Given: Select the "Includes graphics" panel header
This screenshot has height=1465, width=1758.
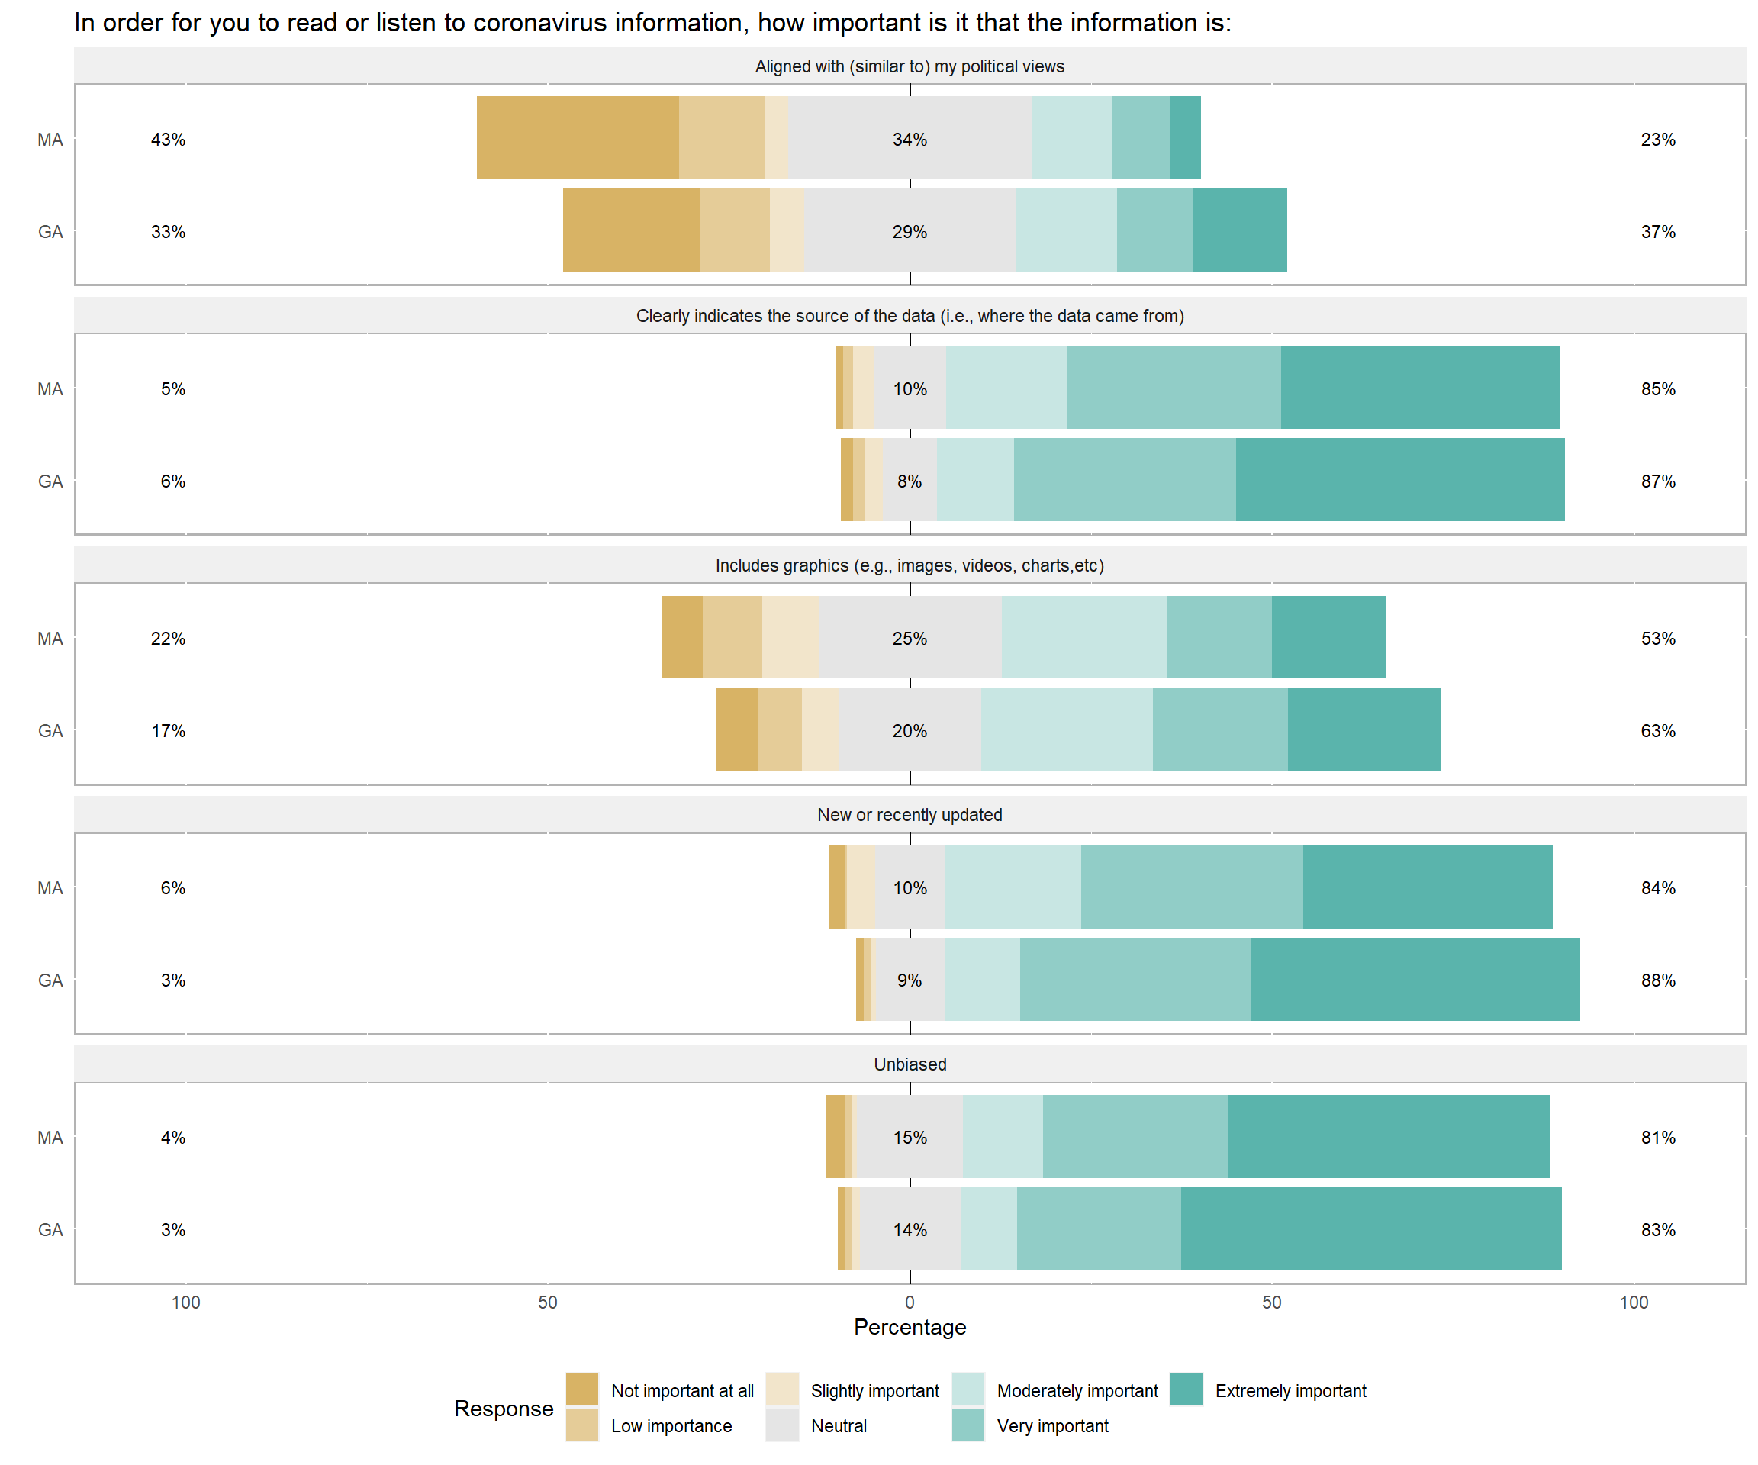Looking at the screenshot, I should point(910,565).
